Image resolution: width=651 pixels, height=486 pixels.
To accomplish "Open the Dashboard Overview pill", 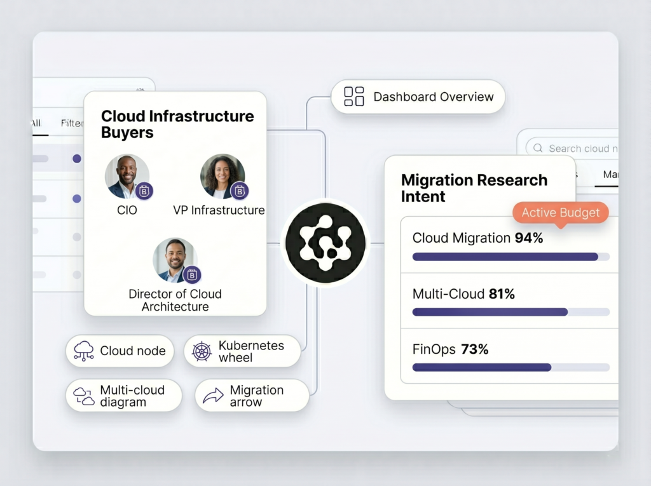I will [418, 97].
